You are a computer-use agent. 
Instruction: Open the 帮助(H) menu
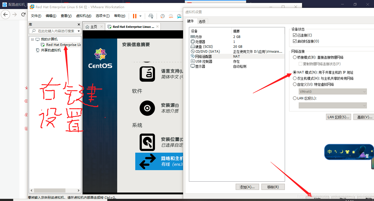point(120,16)
